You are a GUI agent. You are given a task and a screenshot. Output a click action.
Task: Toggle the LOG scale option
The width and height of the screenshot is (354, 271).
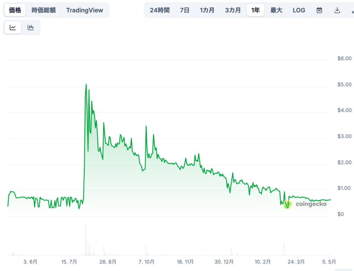(x=299, y=10)
